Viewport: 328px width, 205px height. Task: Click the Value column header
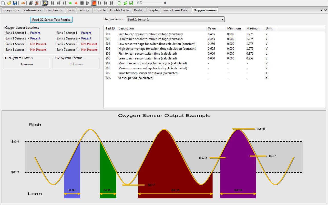(x=216, y=28)
